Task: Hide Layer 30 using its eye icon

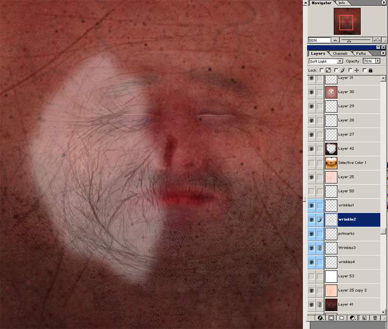Action: point(311,92)
